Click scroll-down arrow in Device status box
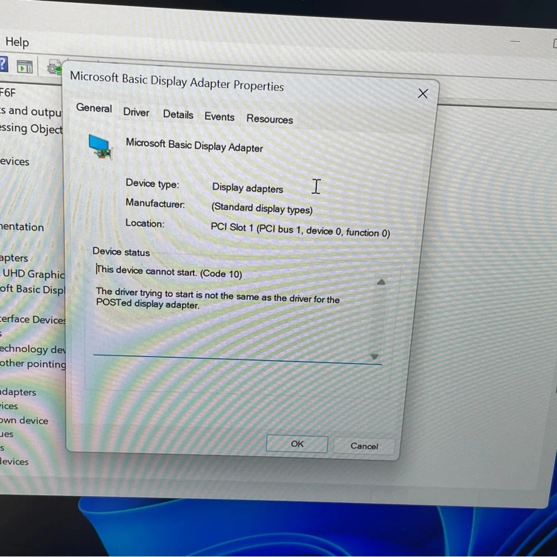The width and height of the screenshot is (557, 557). (x=374, y=356)
